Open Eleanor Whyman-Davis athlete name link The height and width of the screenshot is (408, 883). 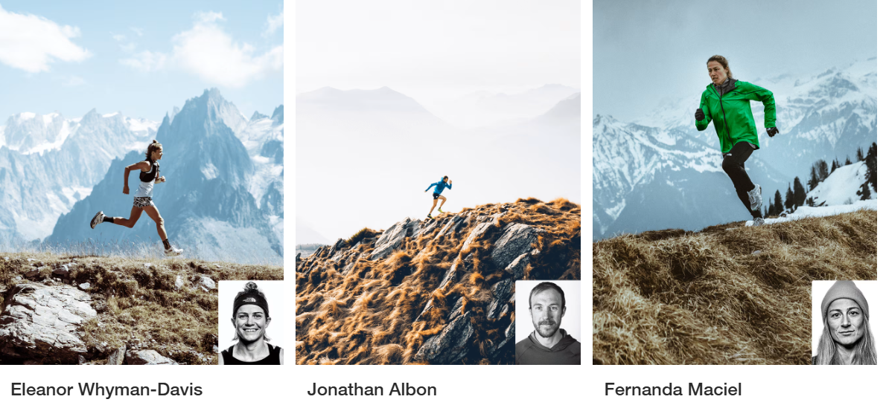pos(106,389)
